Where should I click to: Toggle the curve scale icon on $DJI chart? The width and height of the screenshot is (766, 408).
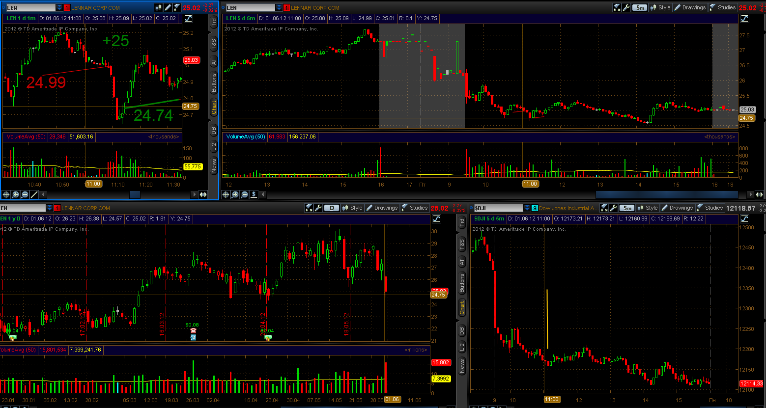point(745,219)
